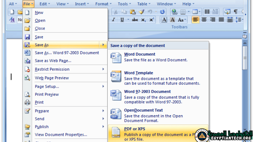Expand the Restrict Permission submenu arrow

[103, 69]
